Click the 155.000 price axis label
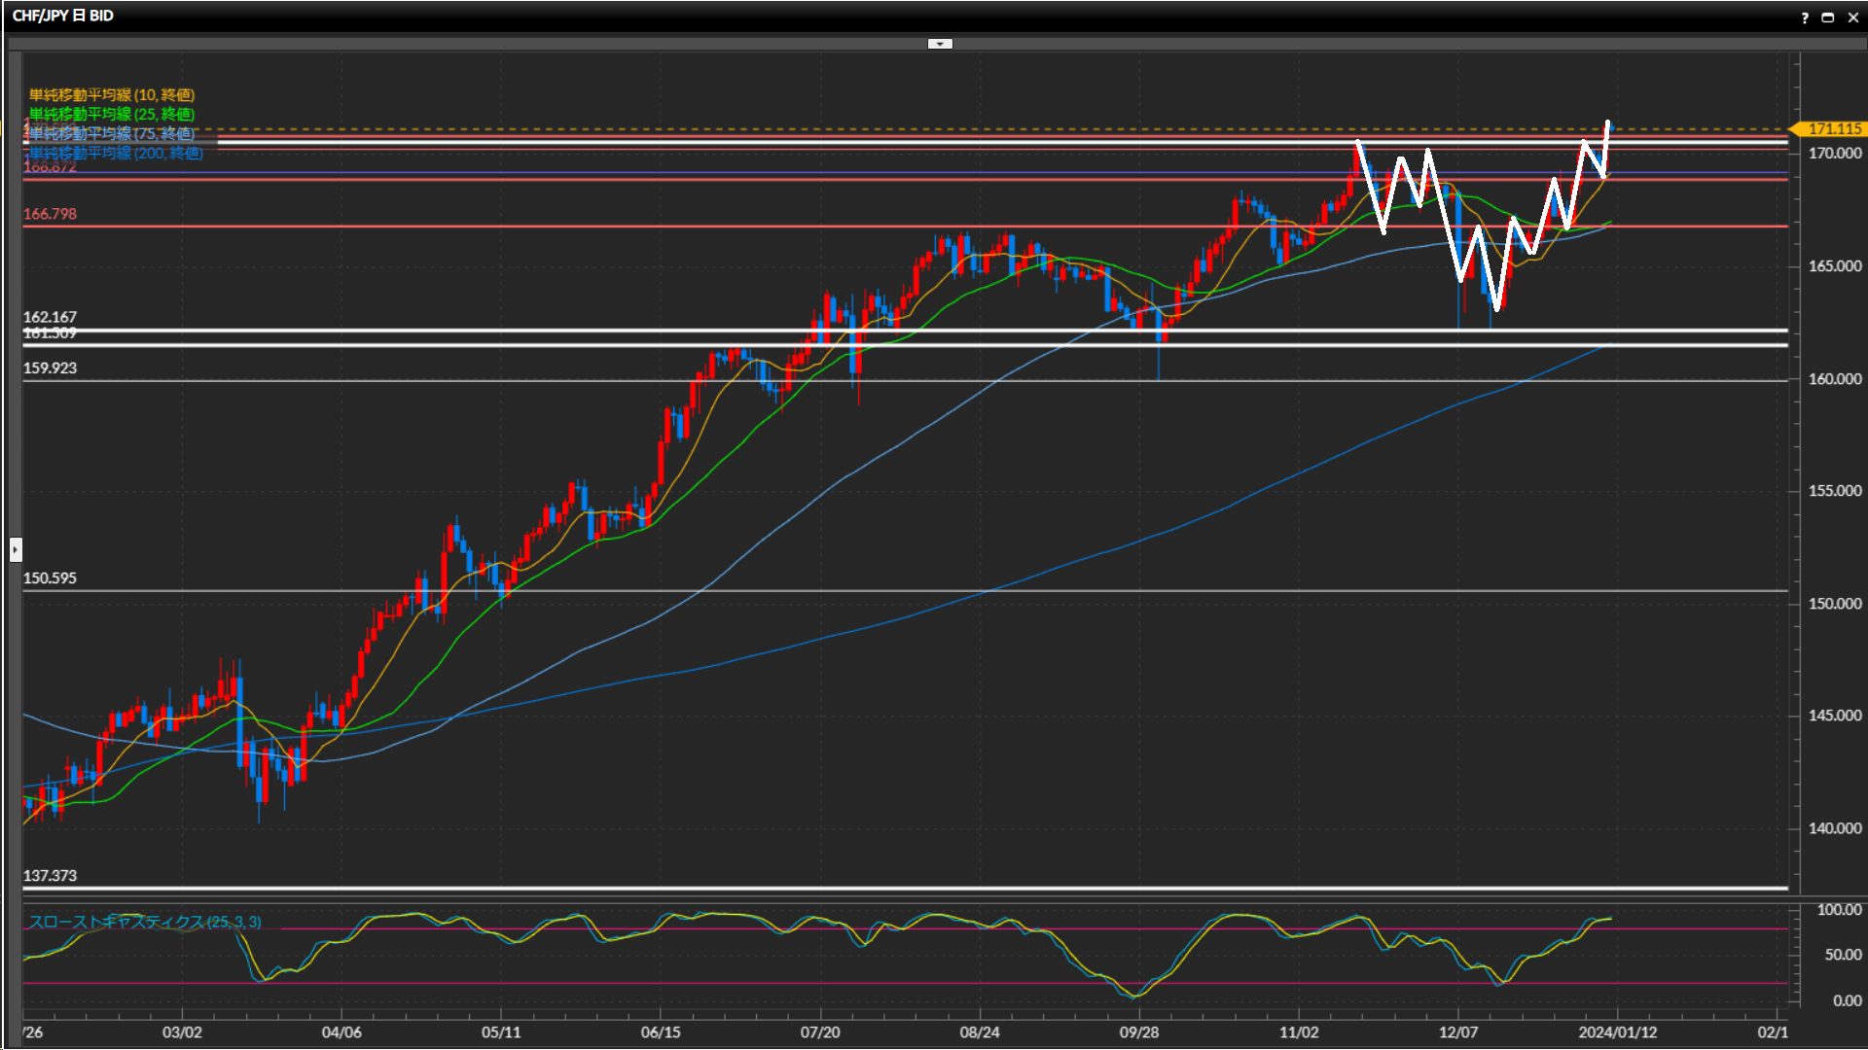Viewport: 1868px width, 1050px height. point(1834,491)
